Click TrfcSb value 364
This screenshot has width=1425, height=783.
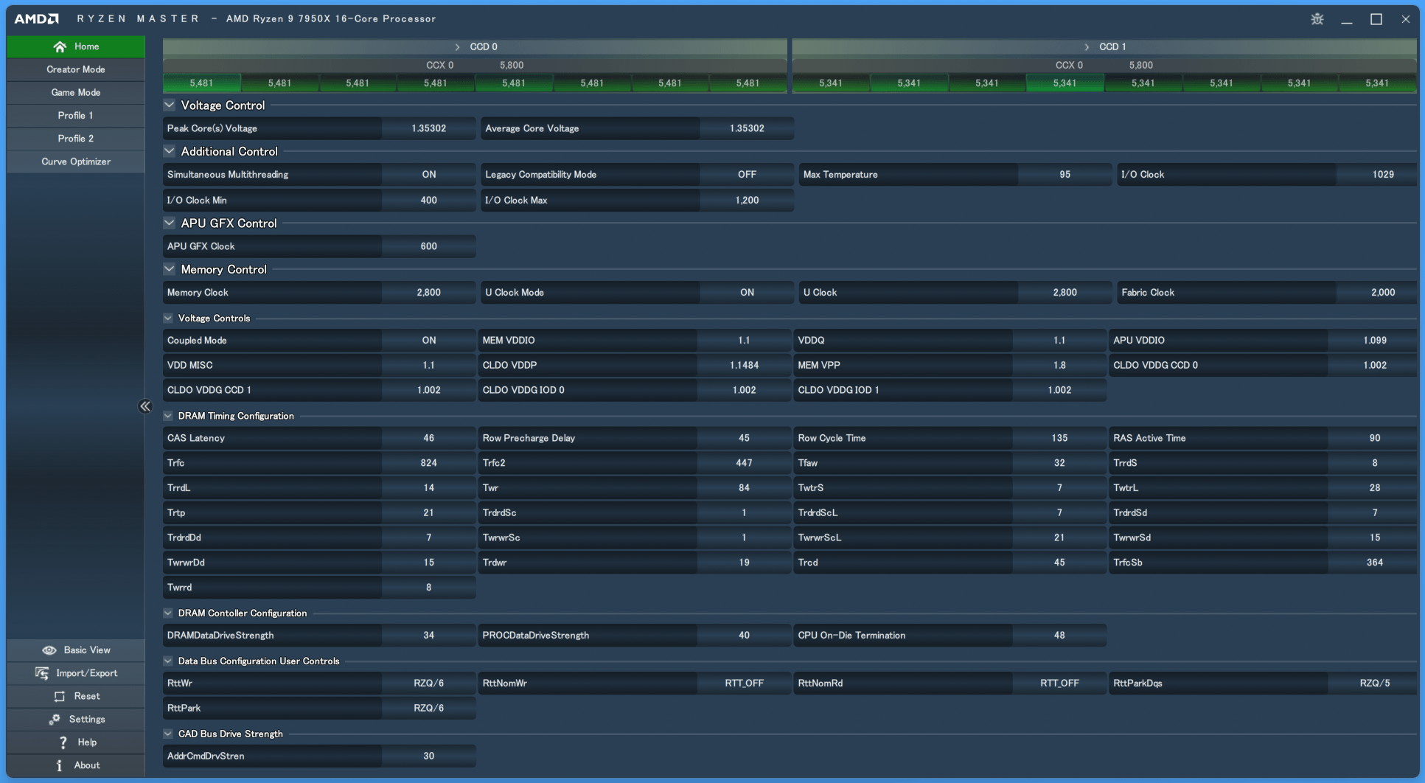point(1375,563)
